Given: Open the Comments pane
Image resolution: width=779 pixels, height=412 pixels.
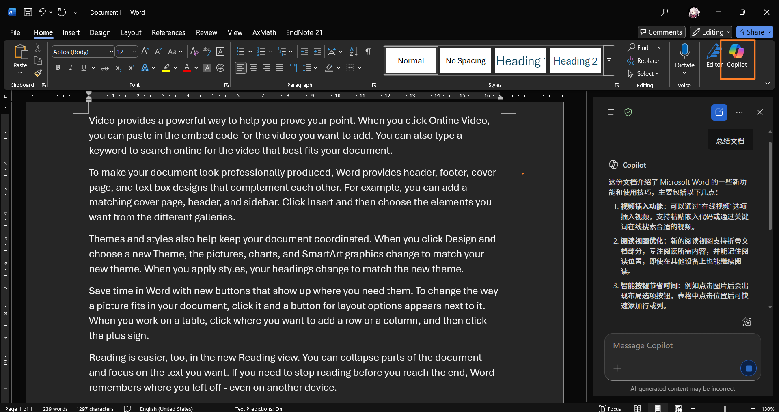Looking at the screenshot, I should (661, 32).
